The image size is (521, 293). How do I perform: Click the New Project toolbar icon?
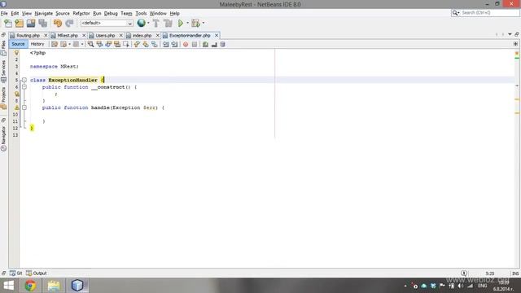(20, 23)
